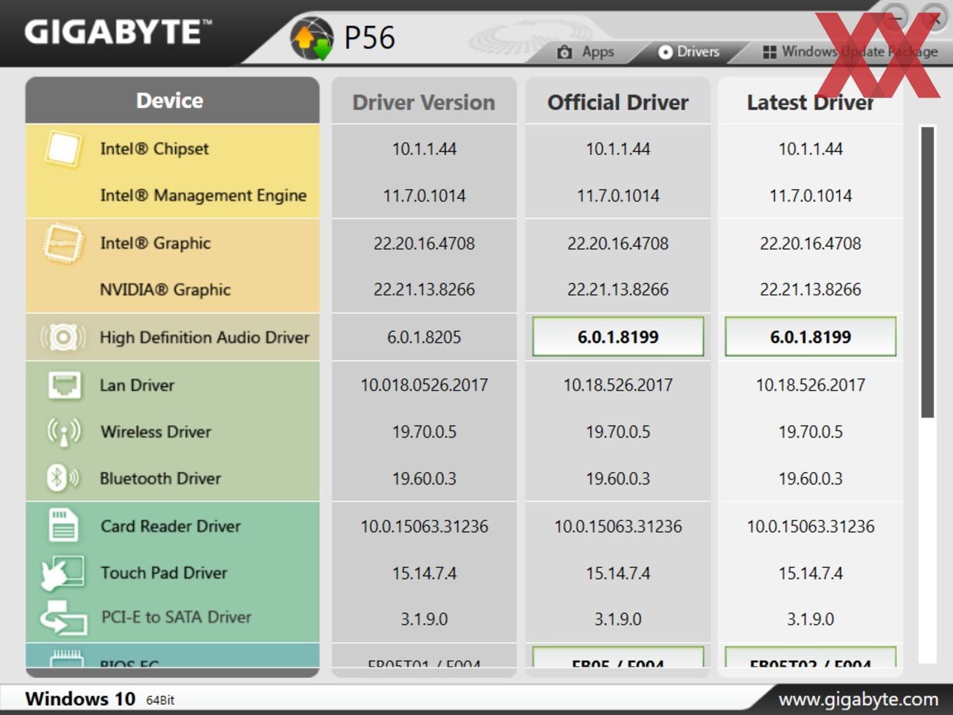Click the Windows 10 64Bit status text
Viewport: 953px width, 715px height.
pyautogui.click(x=100, y=699)
